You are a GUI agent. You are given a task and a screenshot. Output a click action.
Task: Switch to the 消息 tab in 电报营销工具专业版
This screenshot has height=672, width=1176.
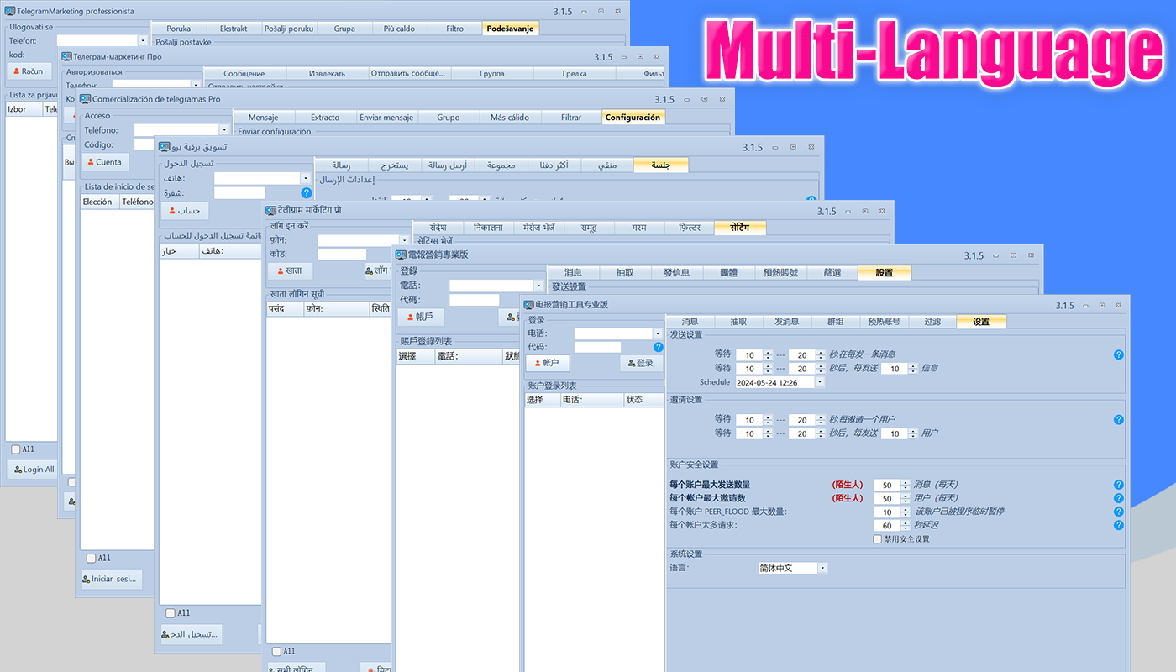[x=690, y=321]
